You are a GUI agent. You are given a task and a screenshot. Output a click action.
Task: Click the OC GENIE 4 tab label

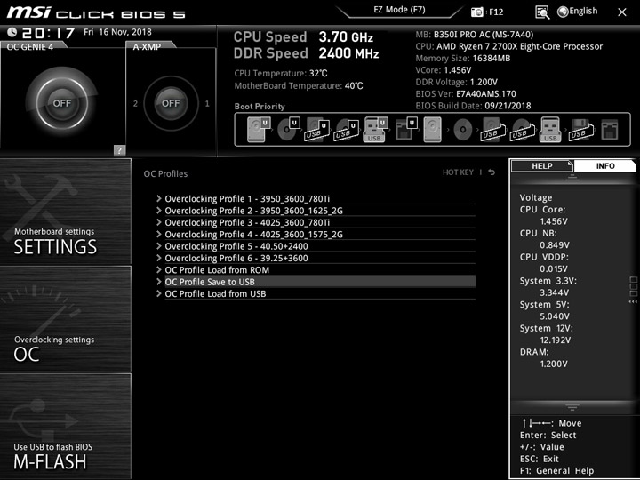pyautogui.click(x=30, y=46)
